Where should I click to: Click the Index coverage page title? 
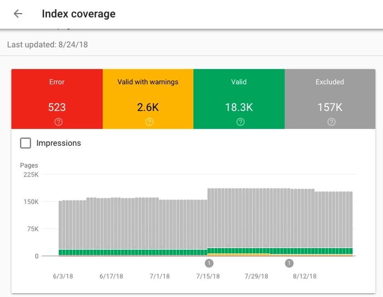click(78, 14)
